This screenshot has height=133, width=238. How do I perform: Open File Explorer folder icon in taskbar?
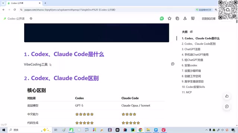148,130
